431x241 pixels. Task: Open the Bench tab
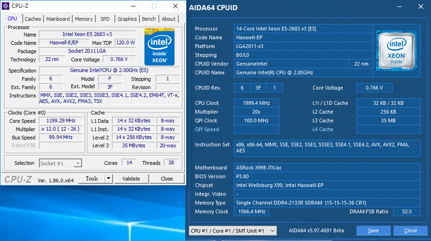click(x=149, y=19)
